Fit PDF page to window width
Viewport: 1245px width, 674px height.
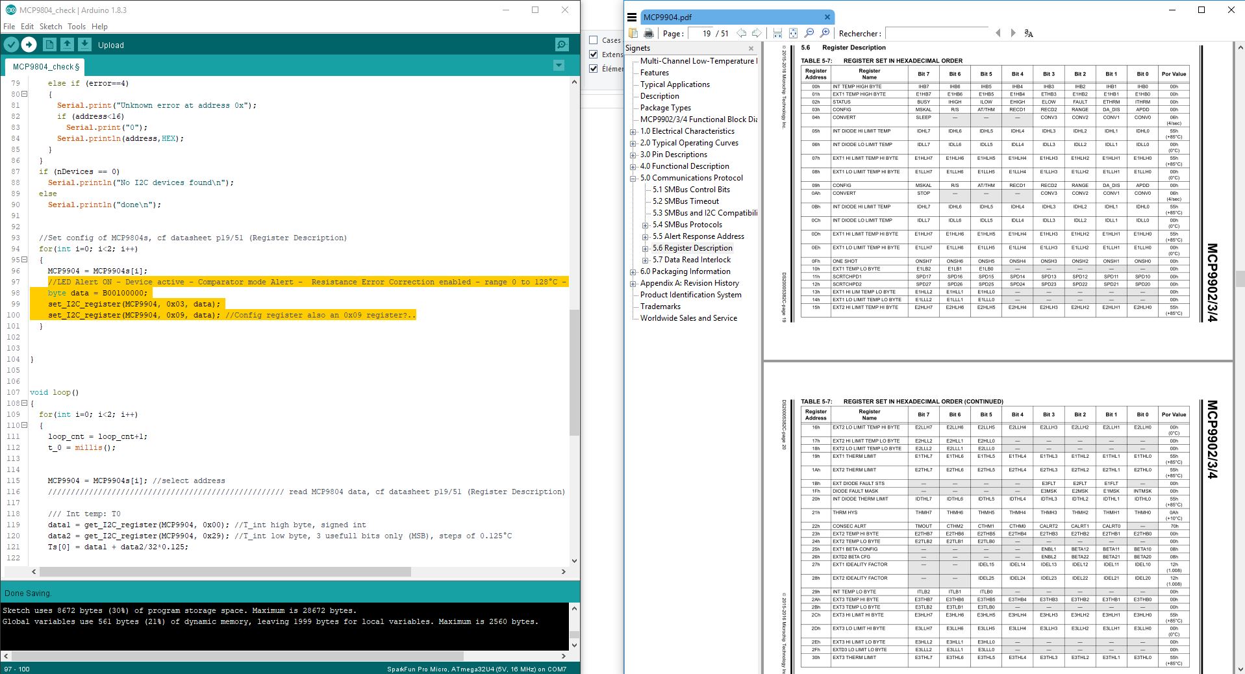click(777, 33)
